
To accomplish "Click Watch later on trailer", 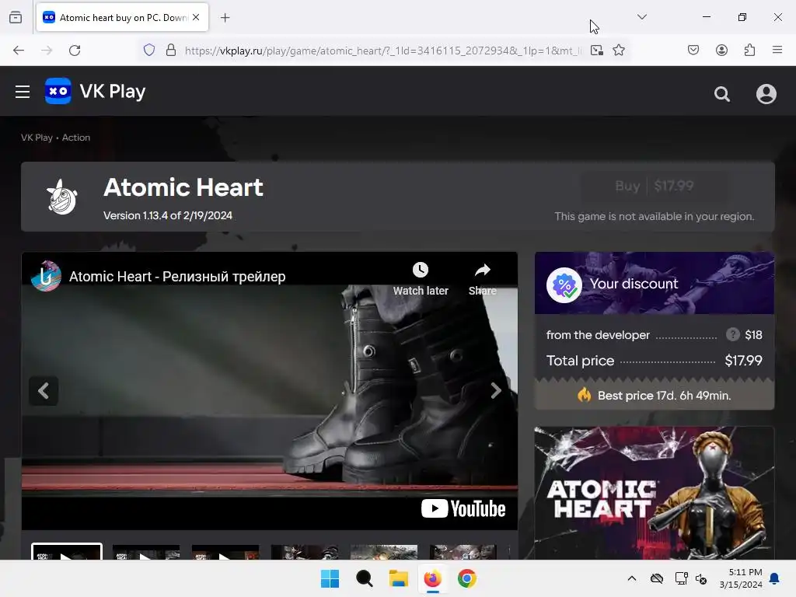I will point(421,279).
